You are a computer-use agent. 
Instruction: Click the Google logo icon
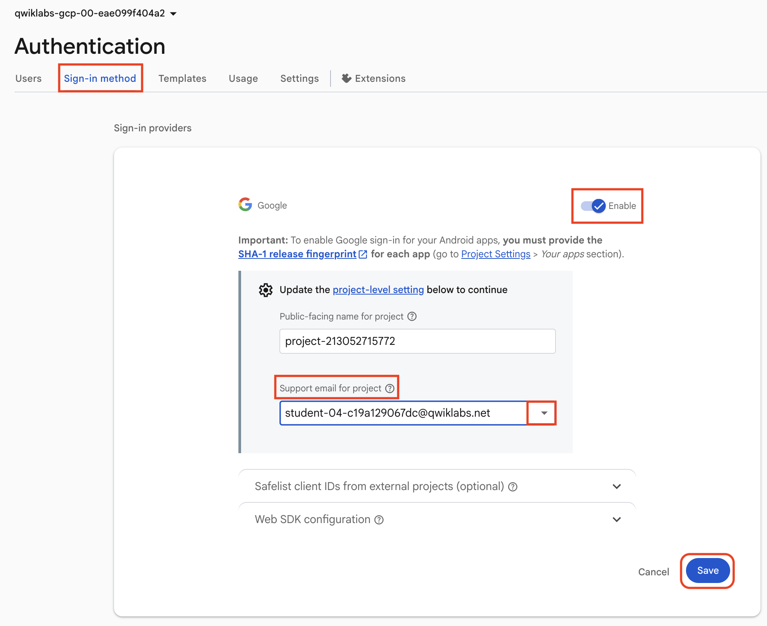click(x=245, y=205)
